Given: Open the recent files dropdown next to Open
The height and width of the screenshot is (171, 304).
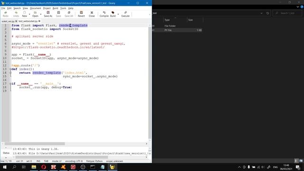Looking at the screenshot, I should coord(40,14).
